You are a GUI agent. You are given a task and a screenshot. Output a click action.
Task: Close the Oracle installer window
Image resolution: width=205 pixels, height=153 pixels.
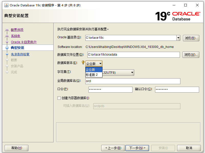[x=197, y=5]
